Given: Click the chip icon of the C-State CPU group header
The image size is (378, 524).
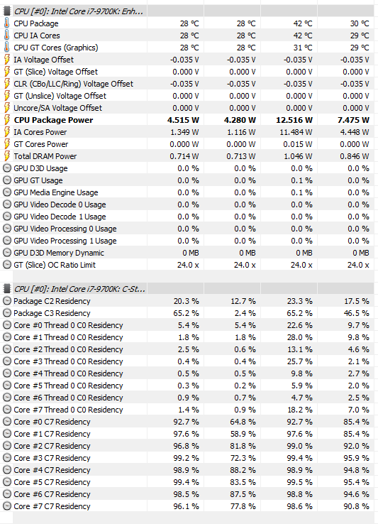Looking at the screenshot, I should click(6, 289).
